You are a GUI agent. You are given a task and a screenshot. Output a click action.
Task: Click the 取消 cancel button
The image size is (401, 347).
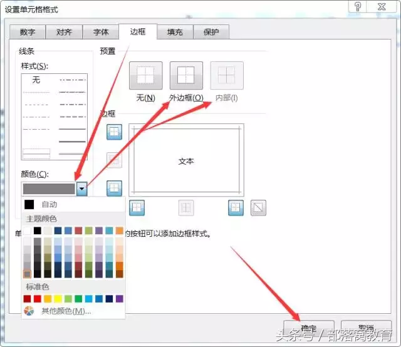366,328
